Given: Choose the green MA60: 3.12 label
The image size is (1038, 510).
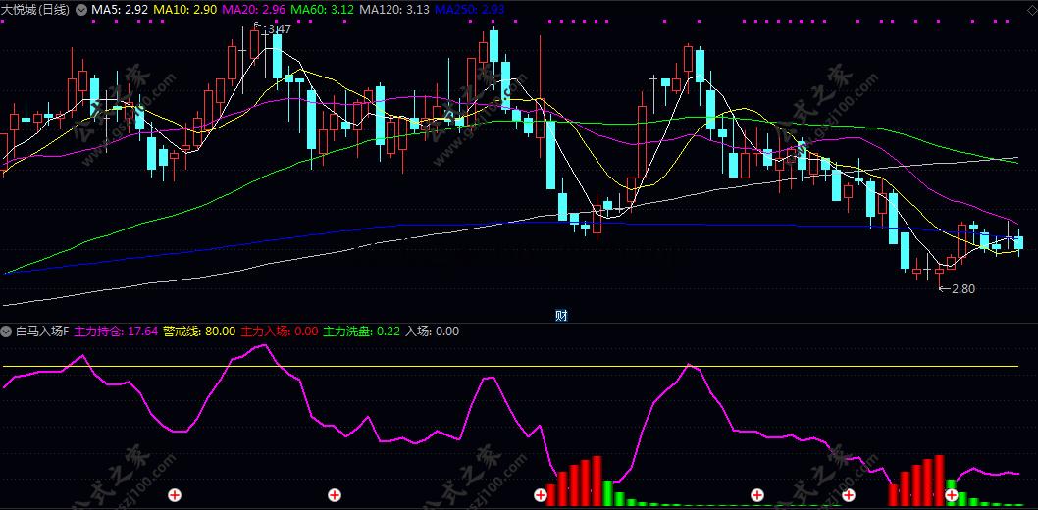Looking at the screenshot, I should pos(323,10).
